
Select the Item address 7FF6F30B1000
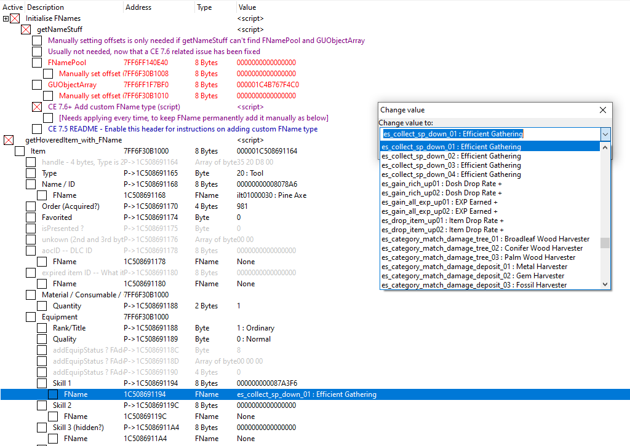146,151
